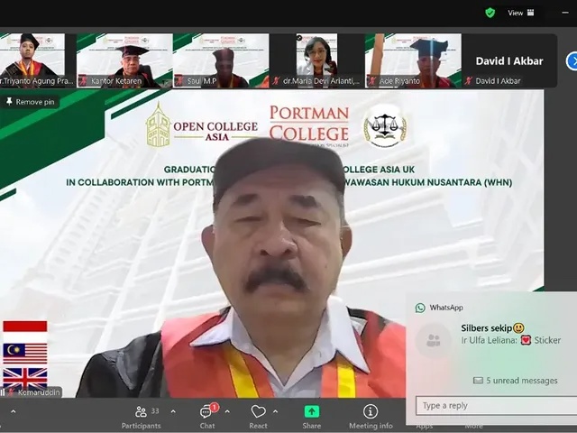The width and height of the screenshot is (577, 433).
Task: Expand Chat options caret
Action: [227, 411]
